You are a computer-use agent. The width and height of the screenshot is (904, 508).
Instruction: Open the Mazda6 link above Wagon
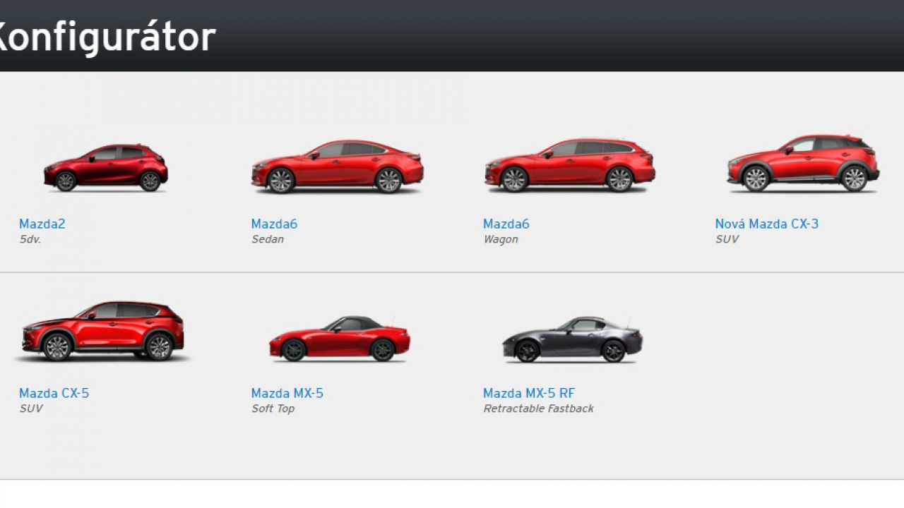506,224
